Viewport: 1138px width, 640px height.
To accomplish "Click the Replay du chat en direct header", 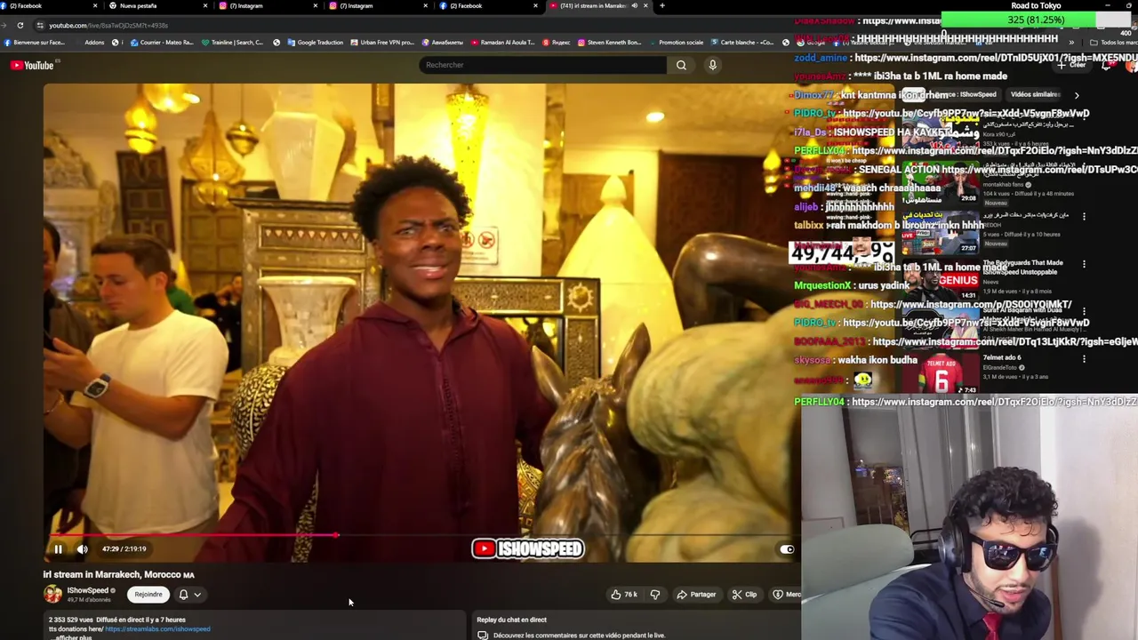I will point(511,620).
